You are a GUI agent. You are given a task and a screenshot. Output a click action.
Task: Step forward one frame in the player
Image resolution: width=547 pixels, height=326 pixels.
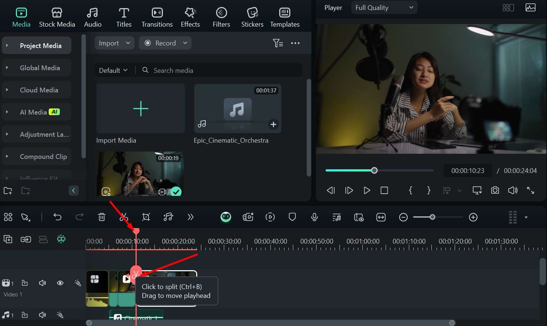349,190
